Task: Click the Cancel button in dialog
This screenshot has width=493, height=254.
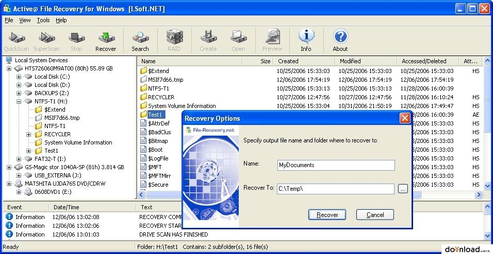Action: point(375,215)
